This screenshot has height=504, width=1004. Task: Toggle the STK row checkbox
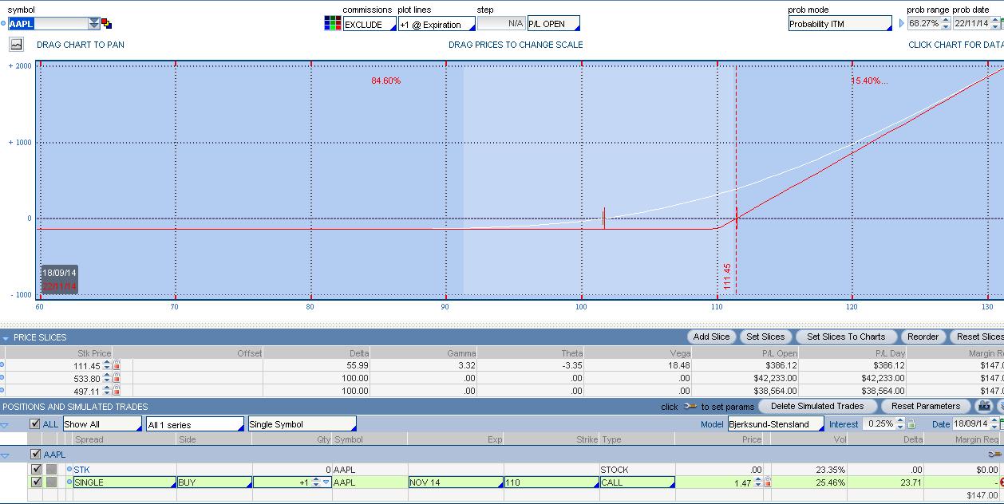click(35, 470)
